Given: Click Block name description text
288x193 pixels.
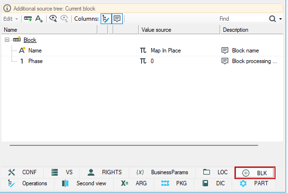Looking at the screenshot, I should 246,51.
